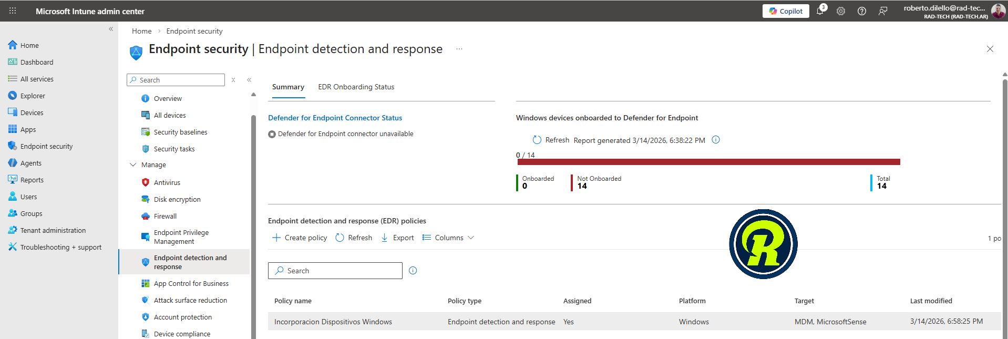The image size is (1008, 339).
Task: Click Create policy button
Action: (300, 238)
